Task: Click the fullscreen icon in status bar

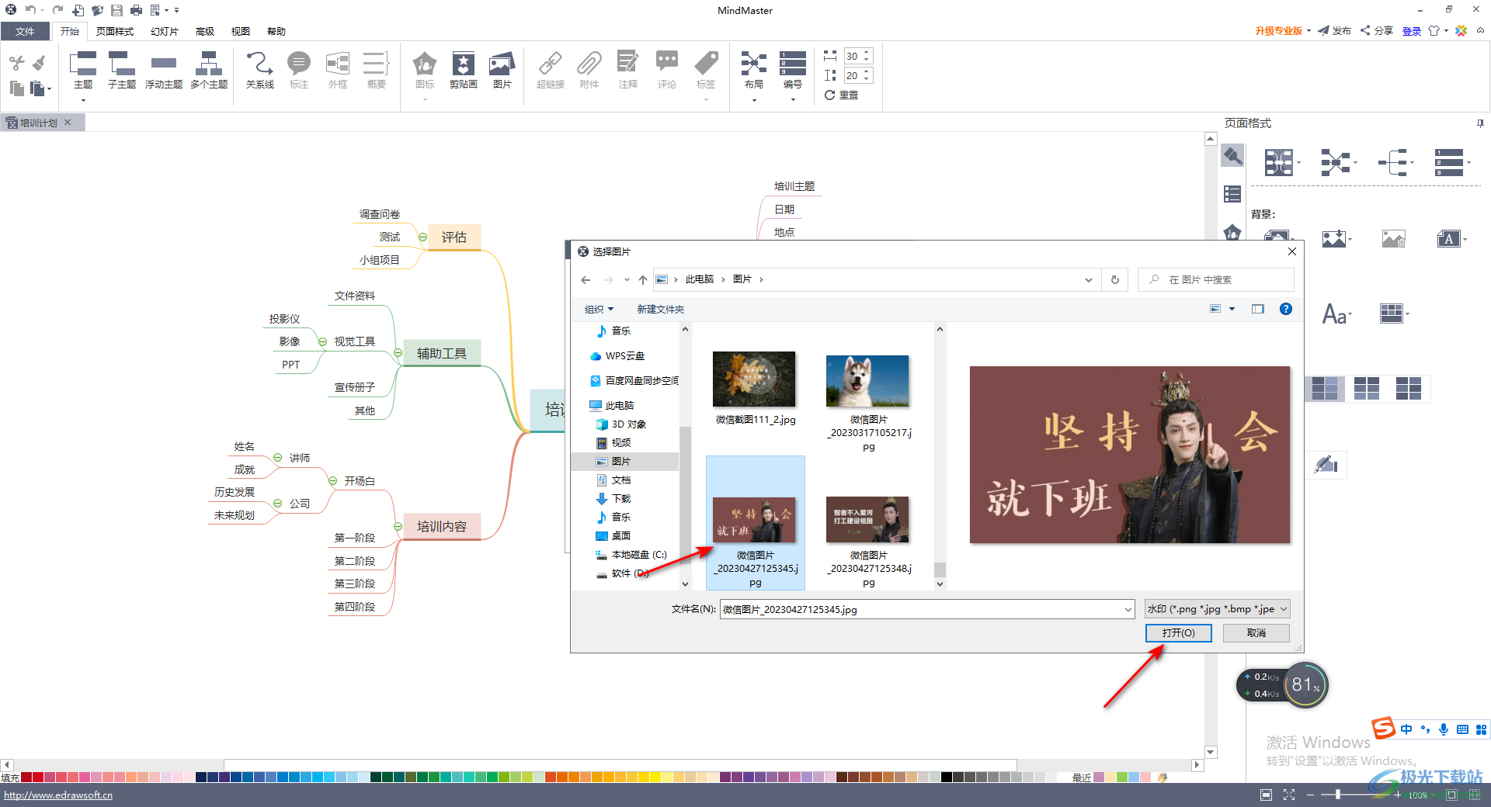Action: pyautogui.click(x=1289, y=795)
